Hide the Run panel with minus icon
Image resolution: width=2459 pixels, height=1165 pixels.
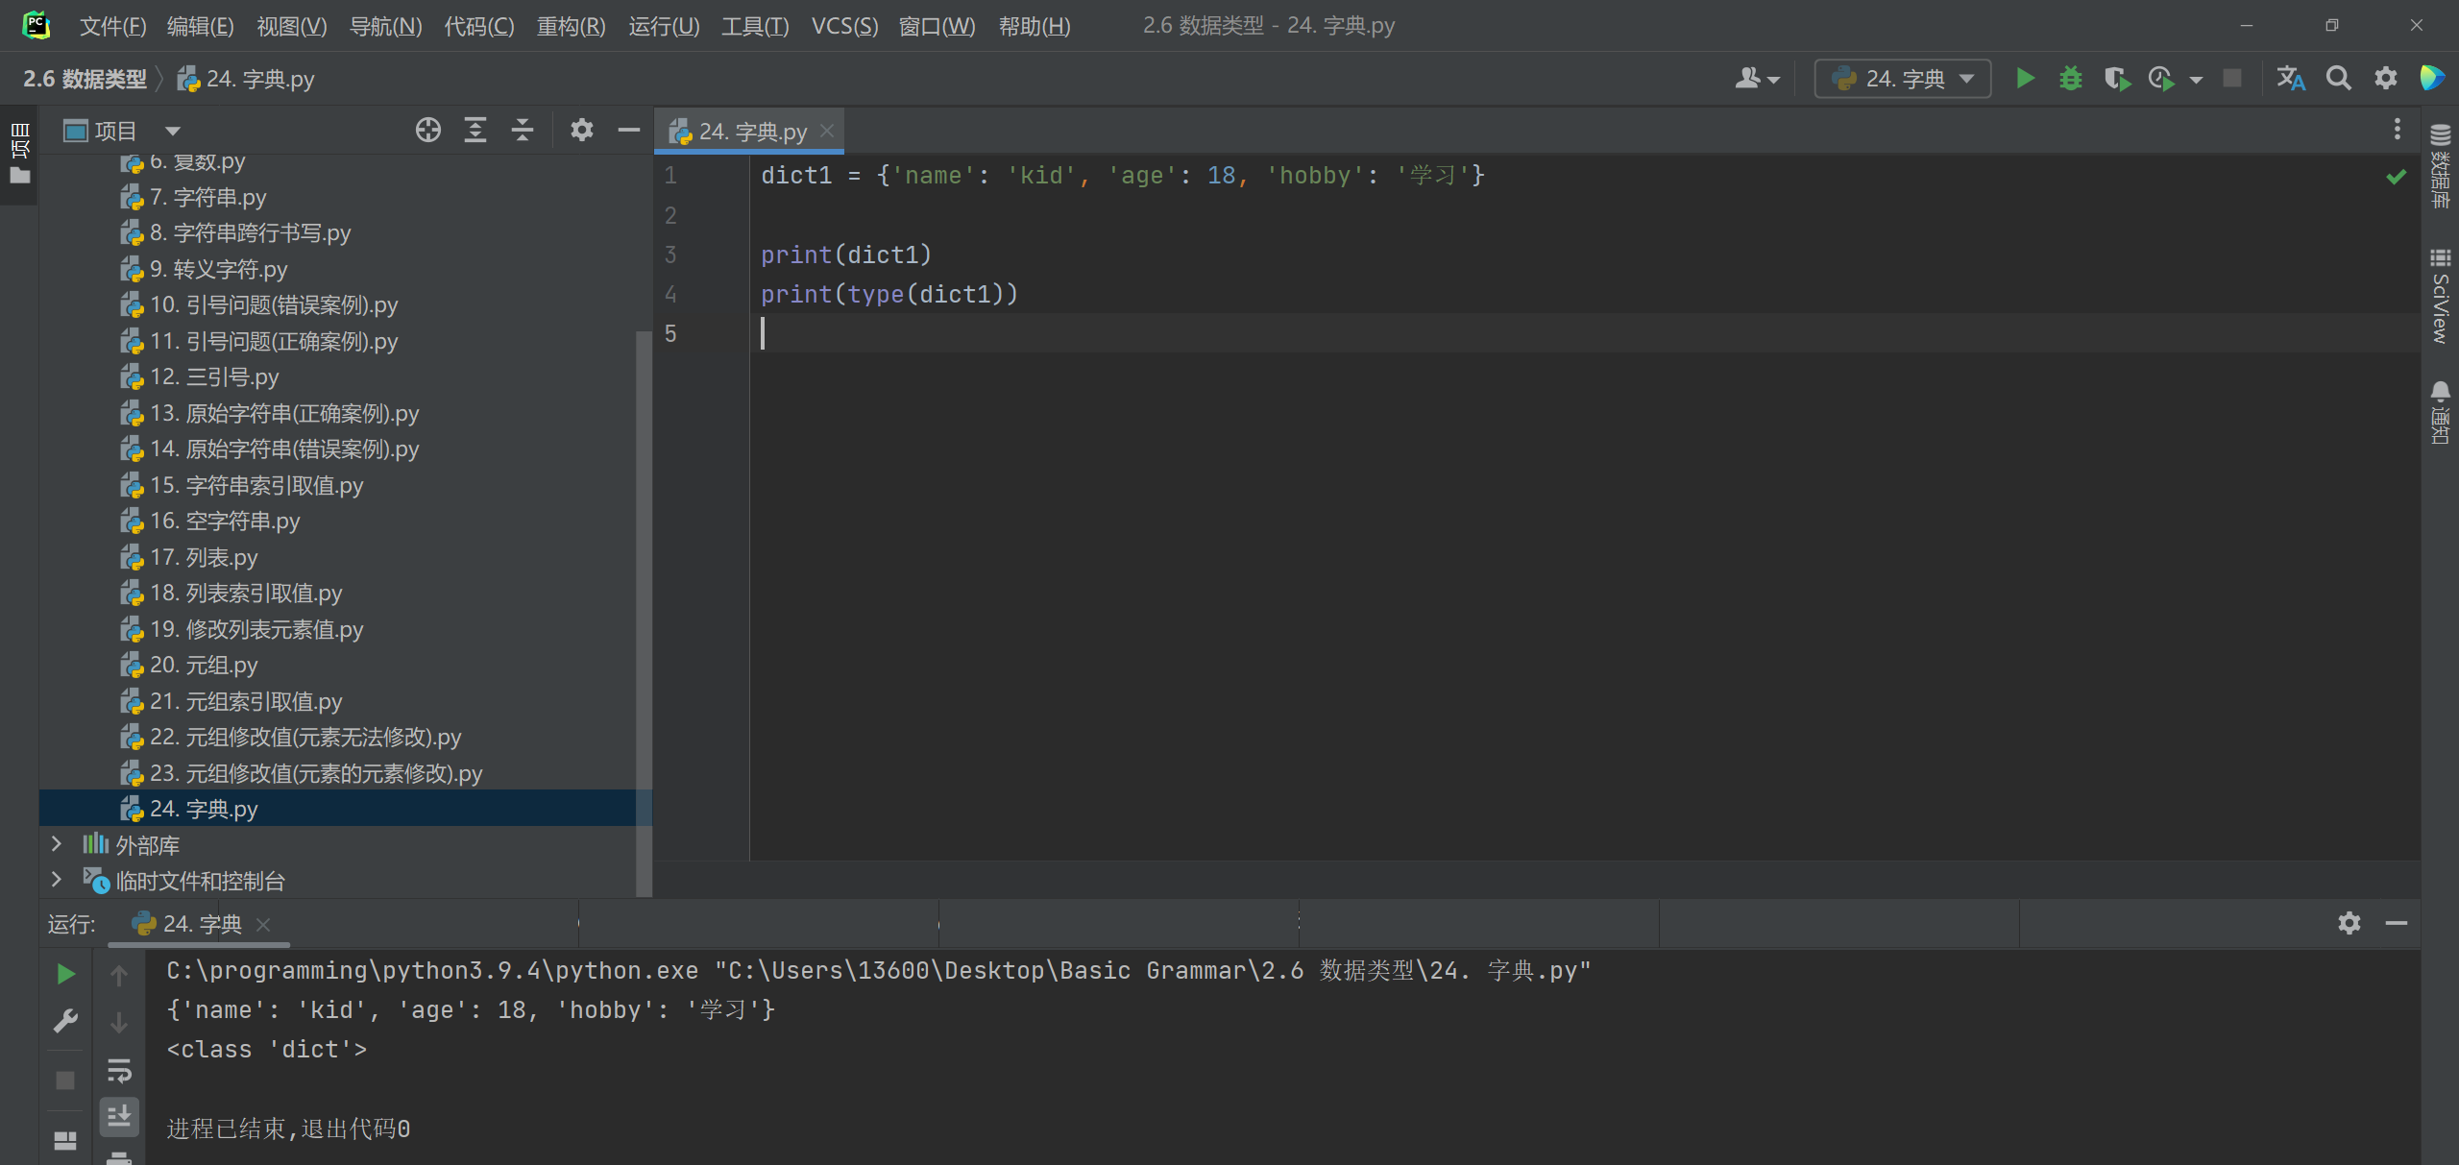pyautogui.click(x=2397, y=923)
